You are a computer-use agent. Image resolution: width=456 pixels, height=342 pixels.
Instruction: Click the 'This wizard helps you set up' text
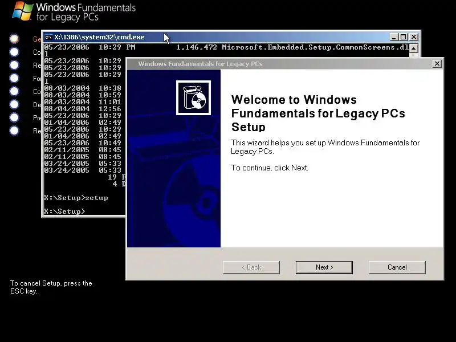coord(325,147)
